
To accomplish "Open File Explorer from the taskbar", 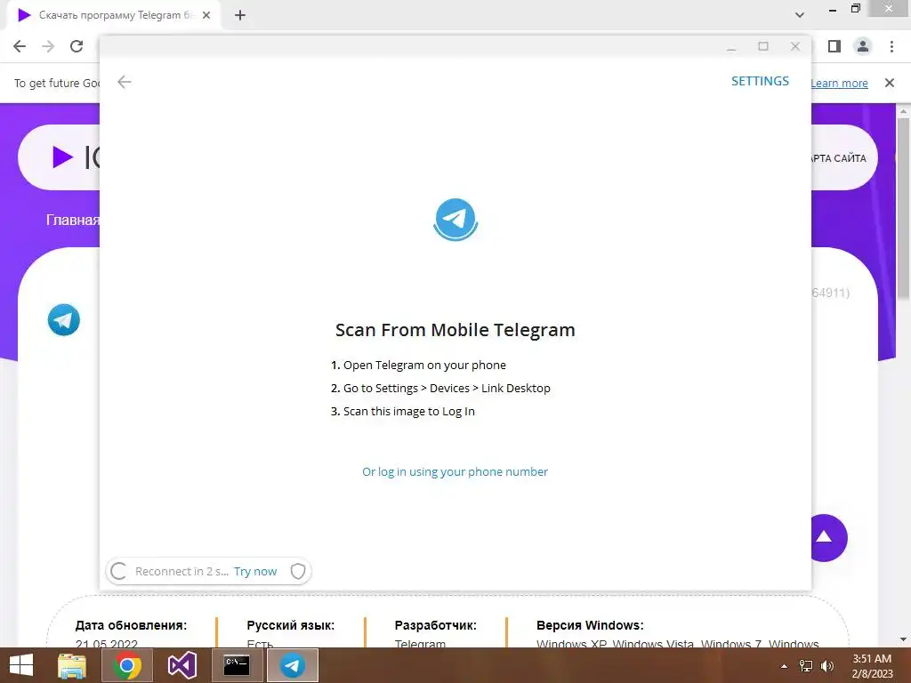I will [72, 665].
